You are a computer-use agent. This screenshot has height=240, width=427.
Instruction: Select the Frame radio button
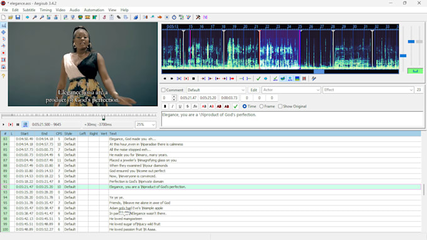[x=261, y=106]
